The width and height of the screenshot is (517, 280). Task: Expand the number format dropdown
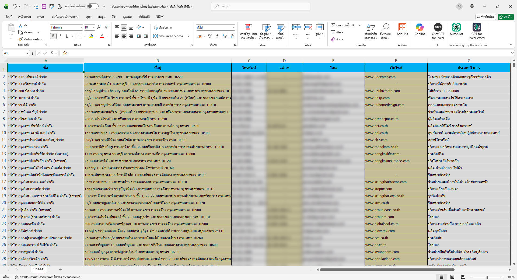coord(233,27)
